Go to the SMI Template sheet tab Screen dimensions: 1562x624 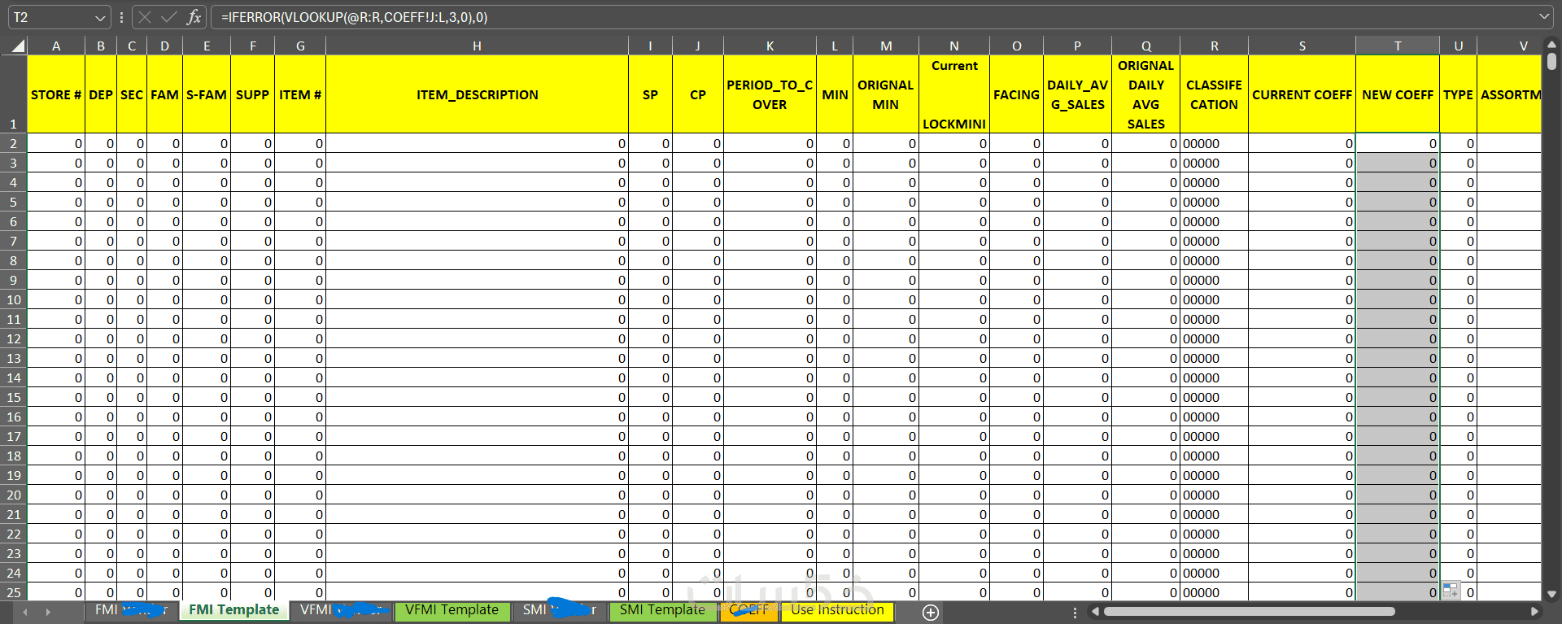(662, 610)
